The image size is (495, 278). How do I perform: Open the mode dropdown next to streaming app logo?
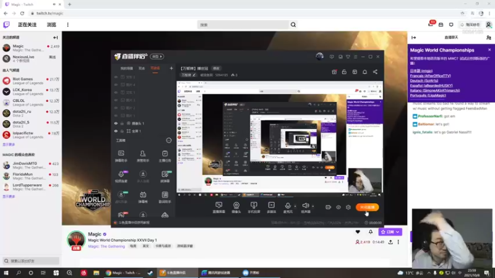[157, 56]
